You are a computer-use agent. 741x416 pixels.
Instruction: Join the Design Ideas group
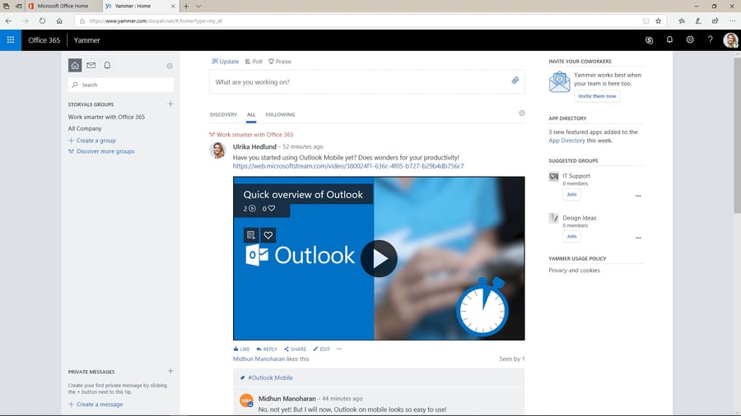coord(571,236)
